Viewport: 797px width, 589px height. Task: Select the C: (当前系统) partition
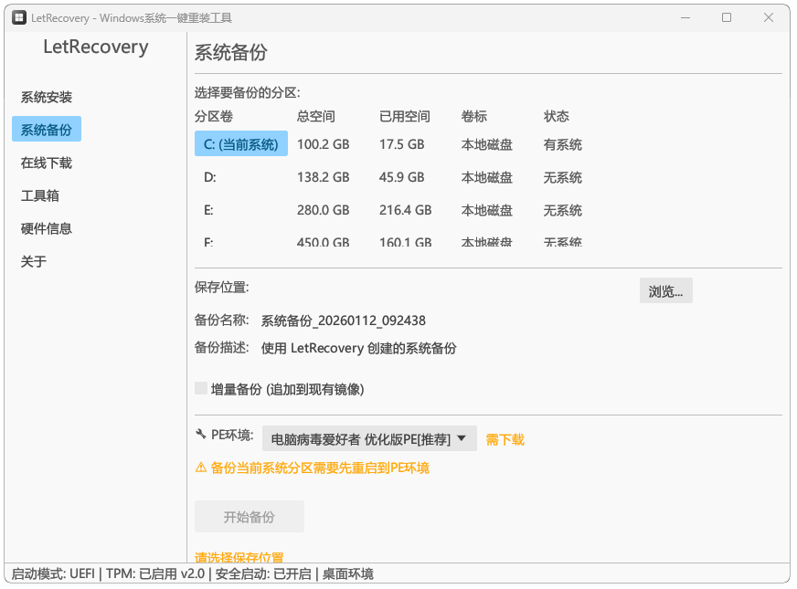point(241,144)
